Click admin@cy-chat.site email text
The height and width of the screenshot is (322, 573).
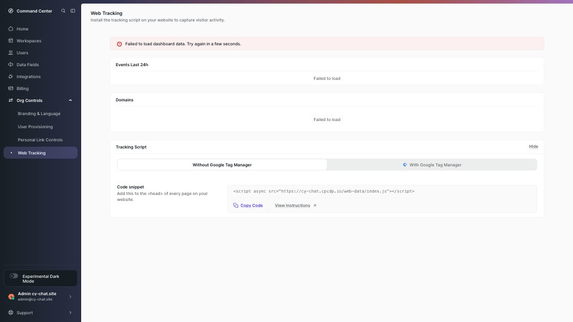coord(35,299)
